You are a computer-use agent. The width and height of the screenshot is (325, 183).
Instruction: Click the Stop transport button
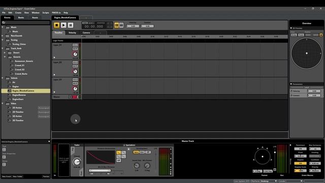point(56,25)
